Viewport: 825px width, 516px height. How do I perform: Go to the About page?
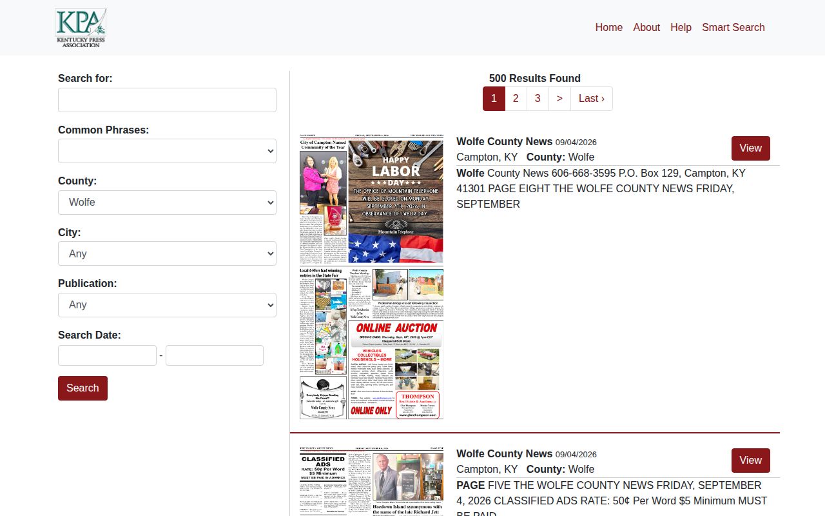(646, 27)
